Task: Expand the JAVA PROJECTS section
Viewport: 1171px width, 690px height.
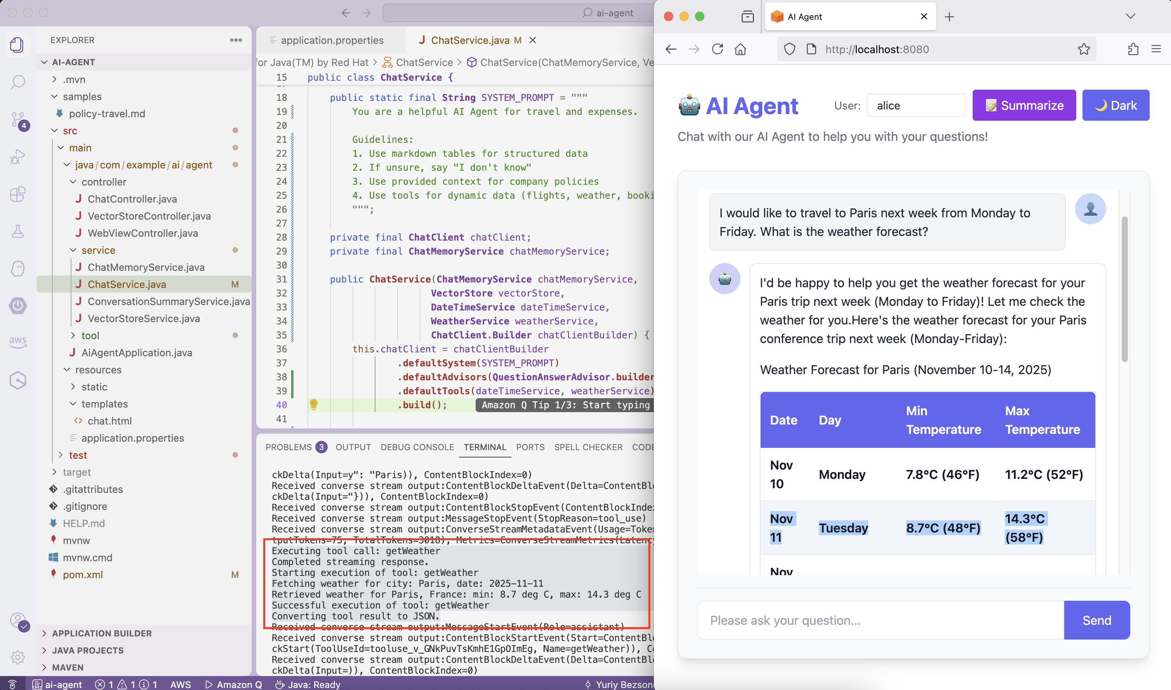Action: point(87,650)
